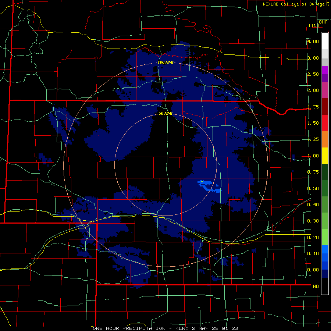This screenshot has width=331, height=331.
Task: Select the bright purple legend swatch
Action: coord(325,70)
